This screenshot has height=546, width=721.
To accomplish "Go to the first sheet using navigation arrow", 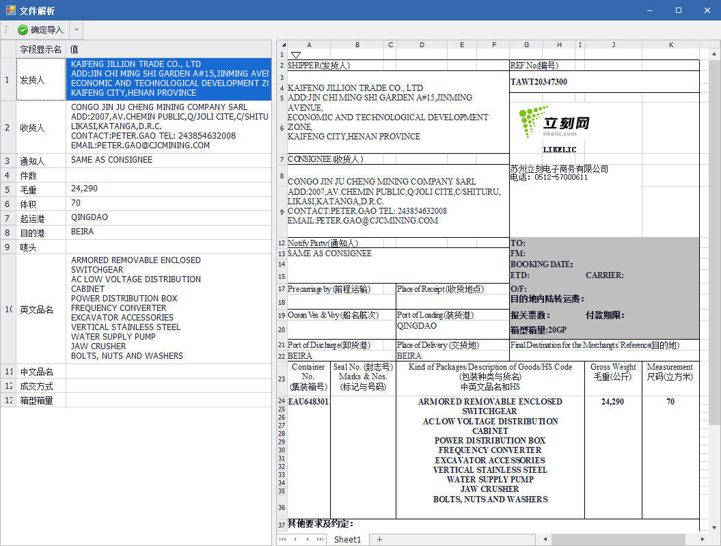I will [x=283, y=539].
